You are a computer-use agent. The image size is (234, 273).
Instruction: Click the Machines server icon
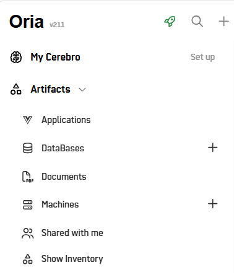[27, 204]
